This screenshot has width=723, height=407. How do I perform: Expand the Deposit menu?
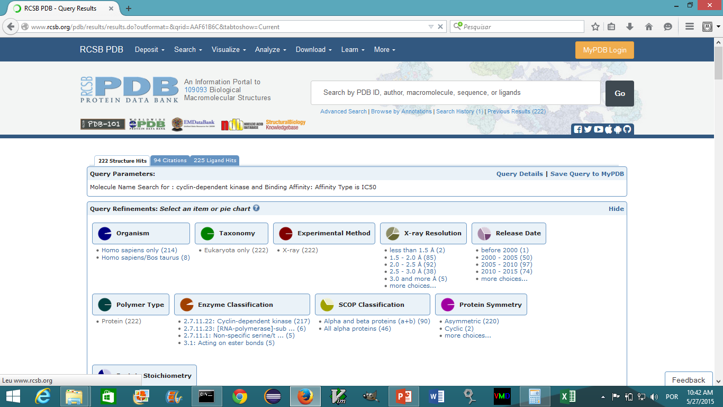[150, 49]
